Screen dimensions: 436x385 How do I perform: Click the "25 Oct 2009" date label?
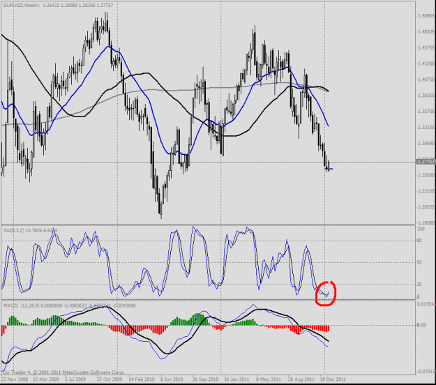tap(110, 379)
